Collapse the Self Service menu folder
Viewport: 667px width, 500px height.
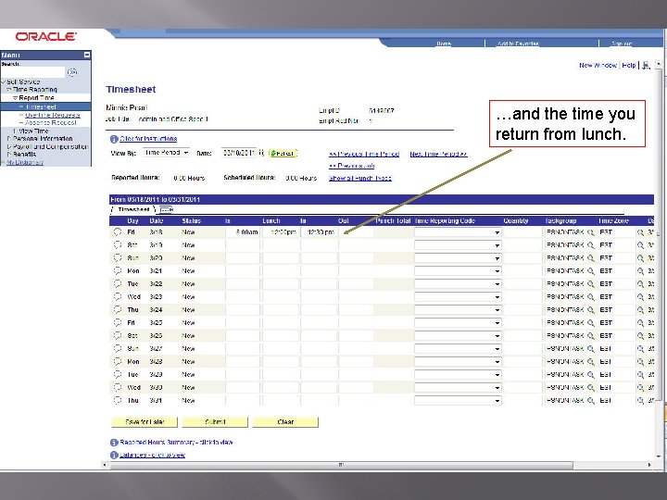click(x=4, y=81)
